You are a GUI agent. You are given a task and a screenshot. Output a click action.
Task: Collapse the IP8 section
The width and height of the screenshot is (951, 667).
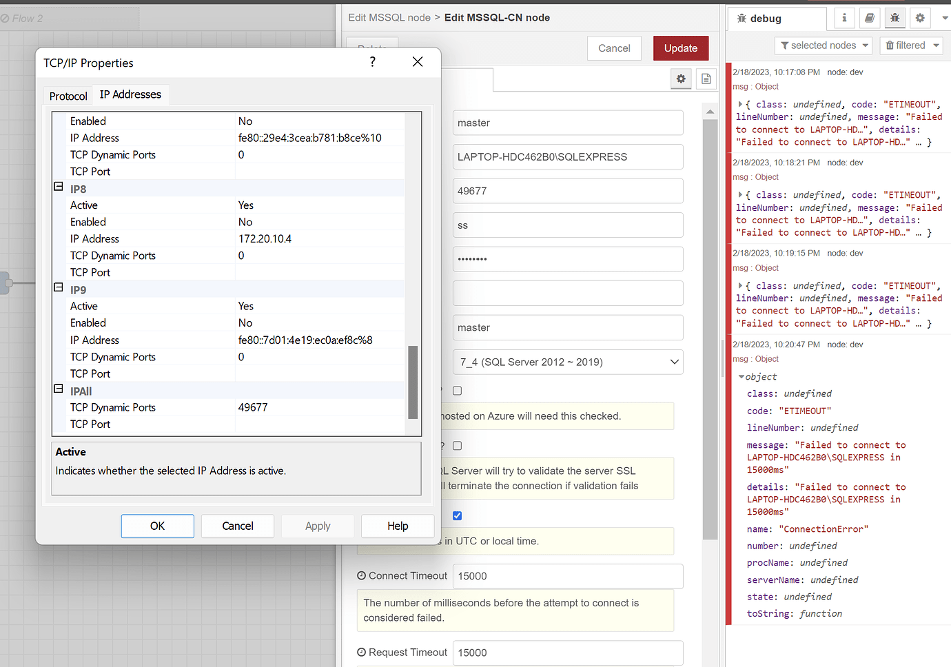point(59,187)
